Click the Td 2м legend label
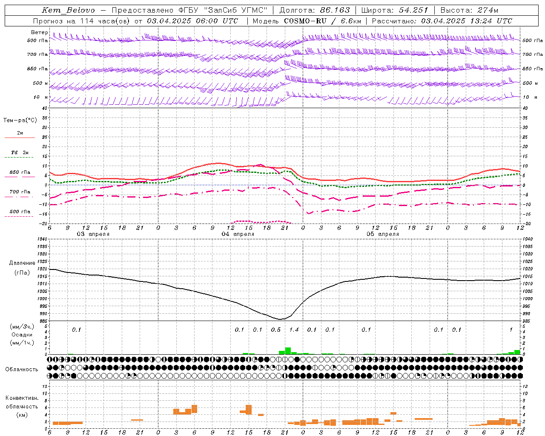This screenshot has height=436, width=545. tap(20, 152)
